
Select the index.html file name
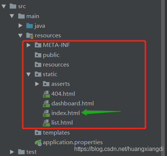click(66, 113)
